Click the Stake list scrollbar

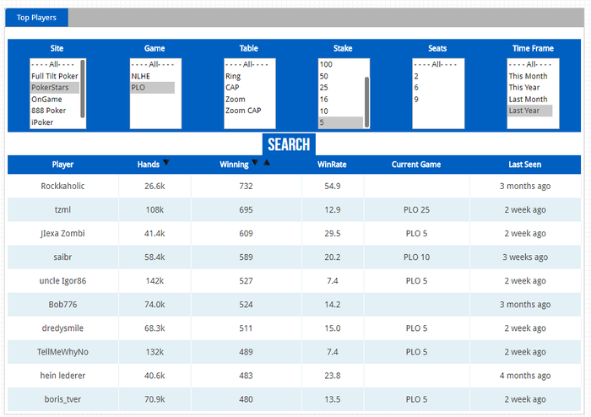point(366,102)
